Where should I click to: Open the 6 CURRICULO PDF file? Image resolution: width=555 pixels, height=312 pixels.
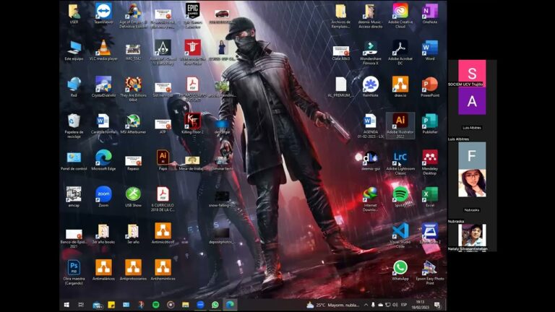[x=163, y=199]
